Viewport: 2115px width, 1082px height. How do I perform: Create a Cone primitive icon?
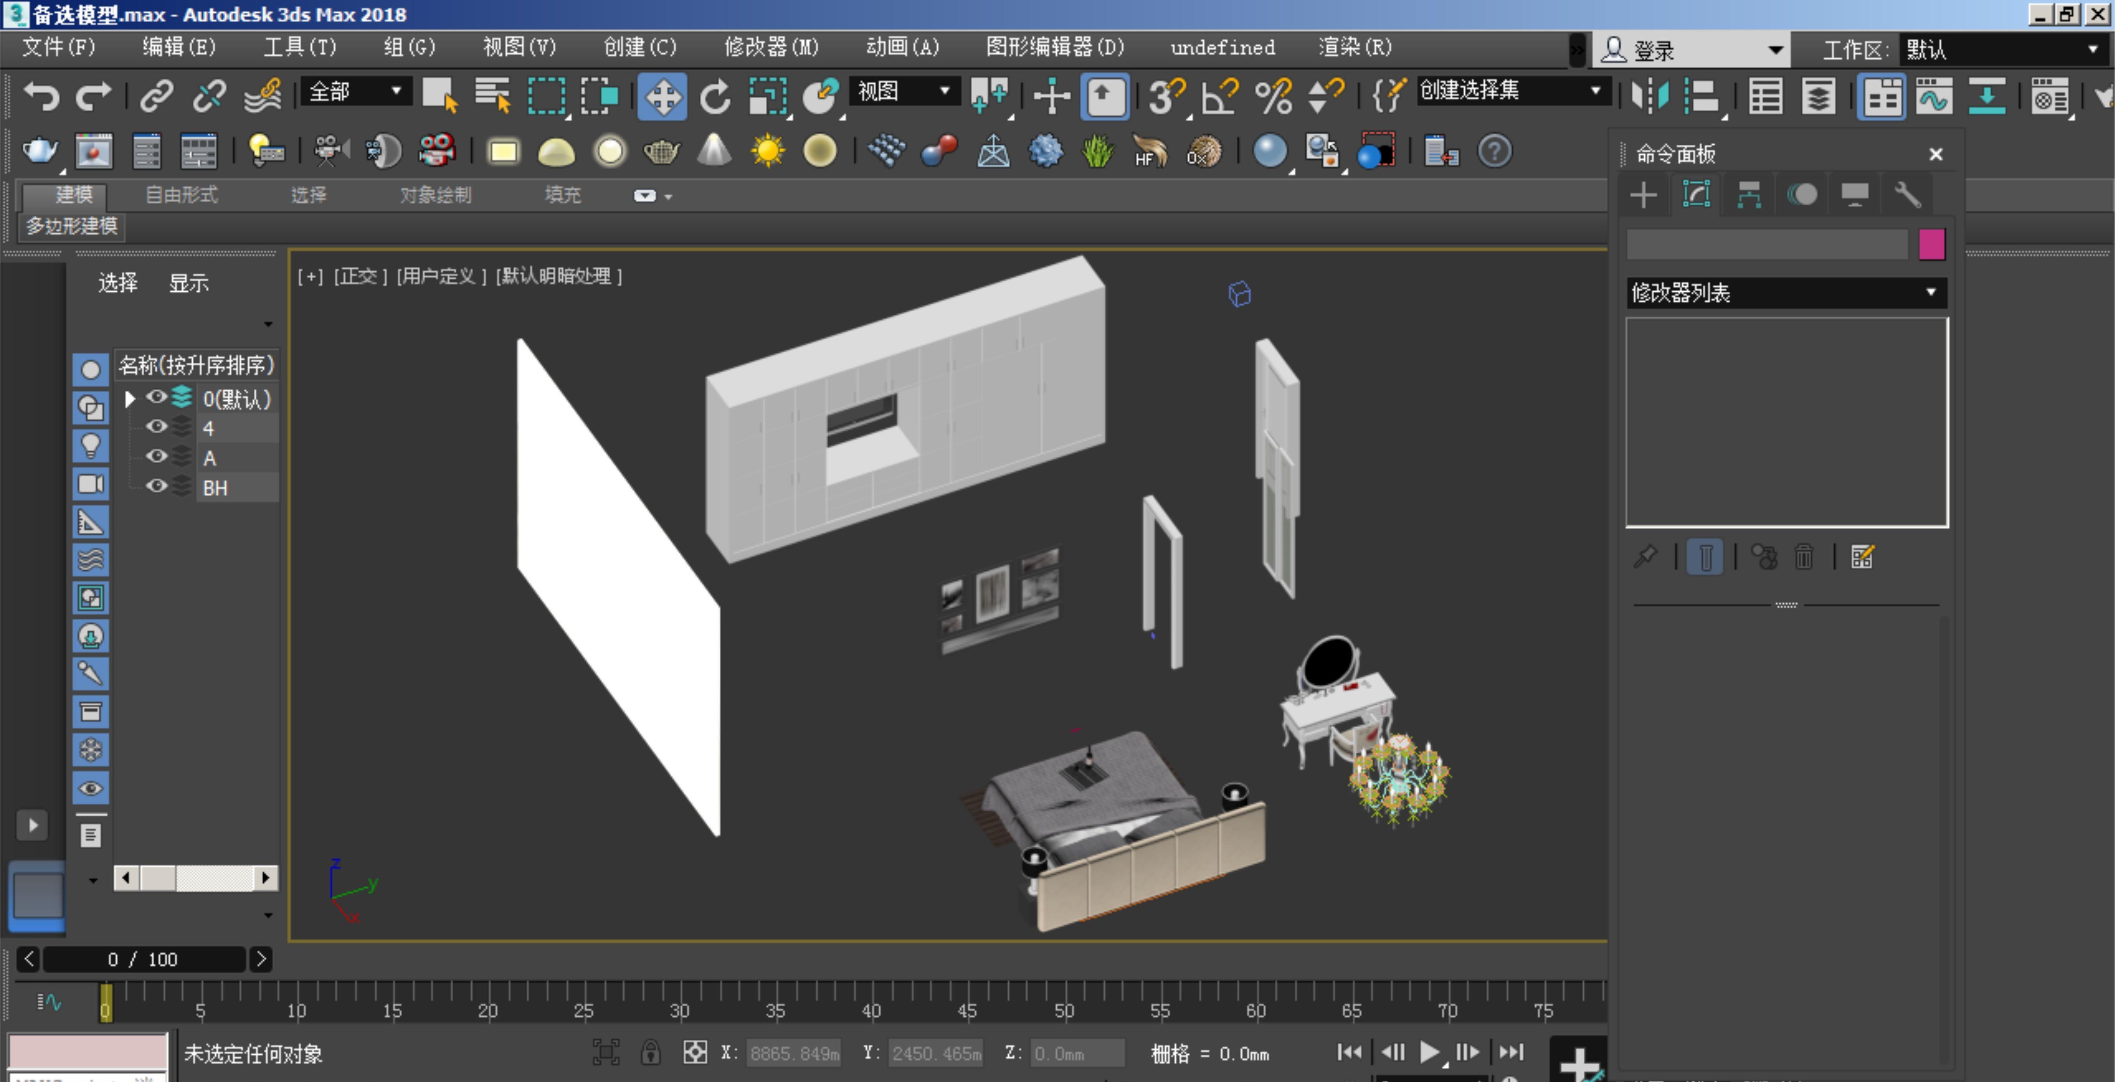[x=714, y=150]
